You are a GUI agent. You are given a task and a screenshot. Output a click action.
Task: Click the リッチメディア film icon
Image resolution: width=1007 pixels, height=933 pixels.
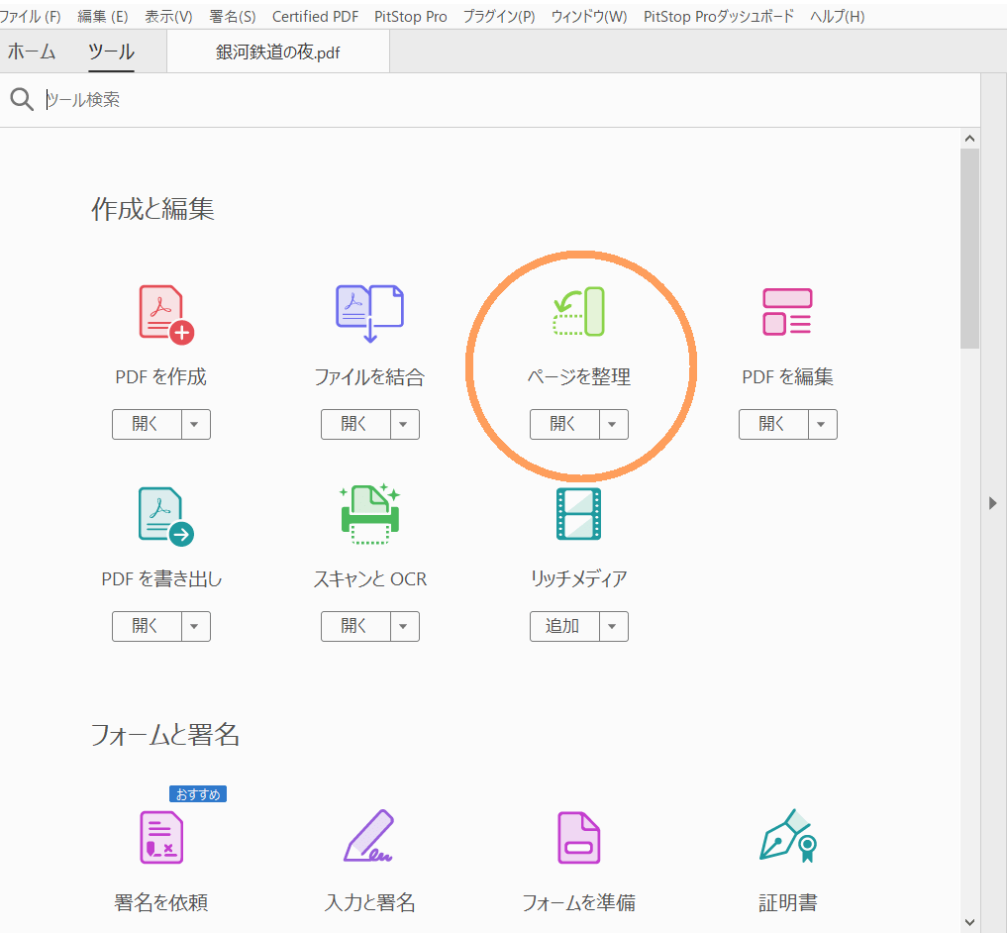(578, 513)
